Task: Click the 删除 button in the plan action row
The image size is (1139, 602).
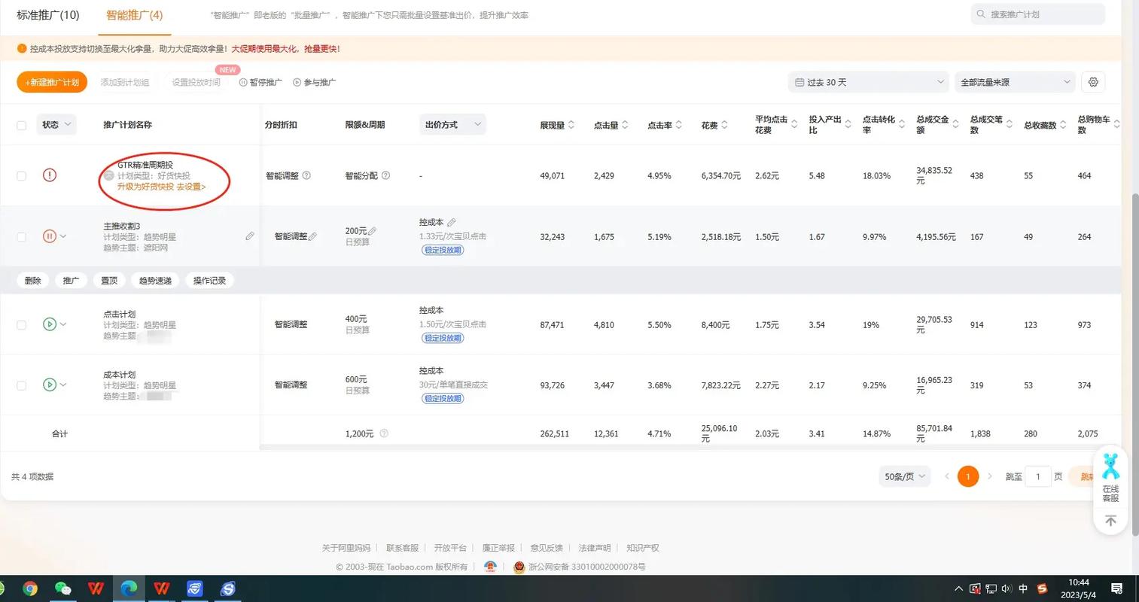Action: click(32, 280)
